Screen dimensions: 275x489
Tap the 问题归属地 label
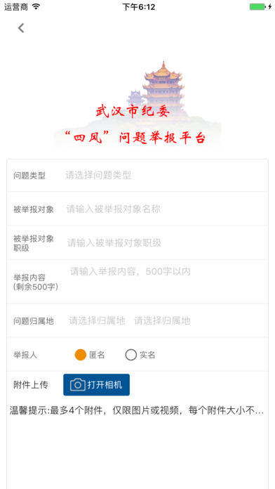pyautogui.click(x=34, y=321)
